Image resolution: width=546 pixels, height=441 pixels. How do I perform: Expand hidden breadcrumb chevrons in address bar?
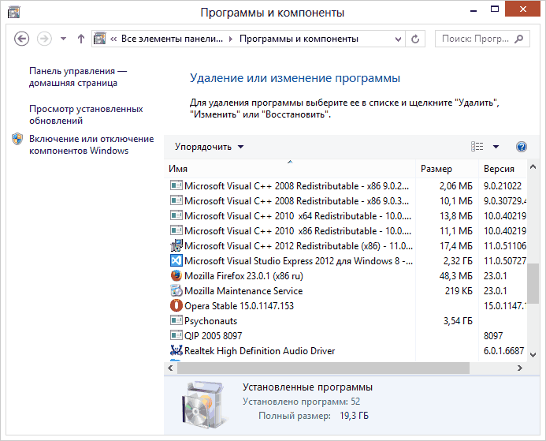pyautogui.click(x=113, y=39)
